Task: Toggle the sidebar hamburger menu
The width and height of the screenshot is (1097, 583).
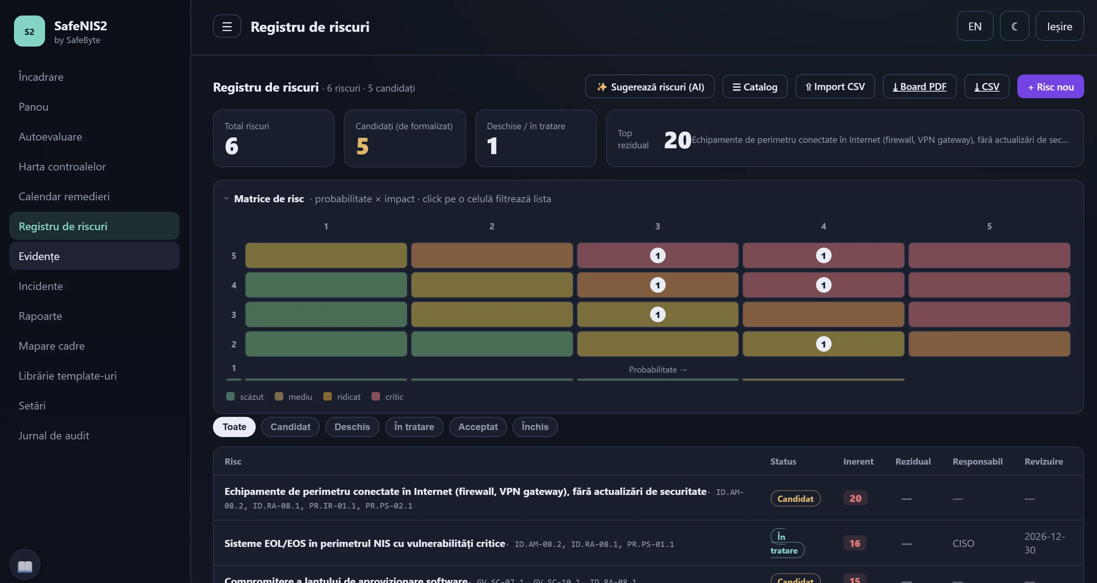Action: [227, 26]
